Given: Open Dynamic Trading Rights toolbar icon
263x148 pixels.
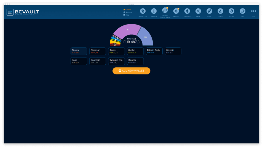Looking at the screenshot, I should coord(165,11).
